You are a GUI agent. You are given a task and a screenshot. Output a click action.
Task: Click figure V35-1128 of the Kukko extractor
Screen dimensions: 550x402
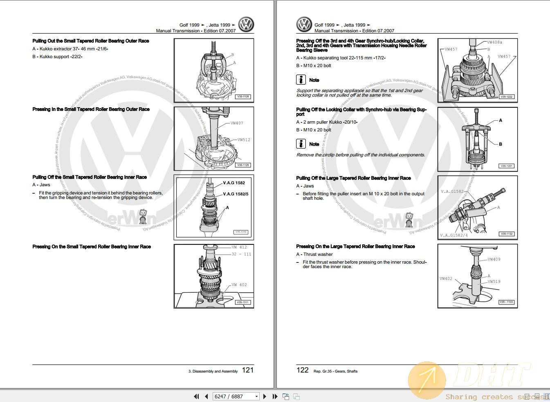coord(214,70)
